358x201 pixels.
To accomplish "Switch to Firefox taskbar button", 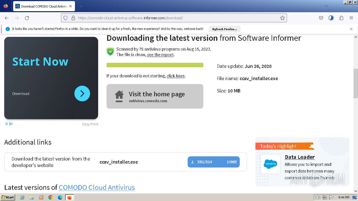I will 70,197.
